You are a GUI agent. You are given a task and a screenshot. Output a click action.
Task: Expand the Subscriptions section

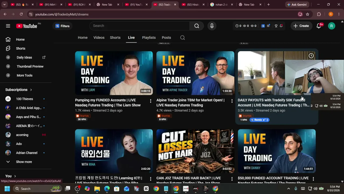tap(19, 90)
